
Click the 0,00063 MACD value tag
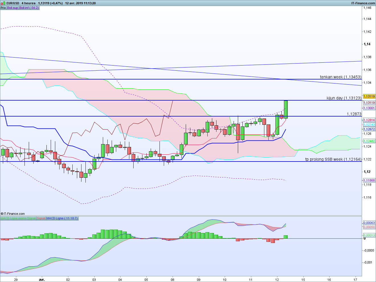pyautogui.click(x=369, y=223)
